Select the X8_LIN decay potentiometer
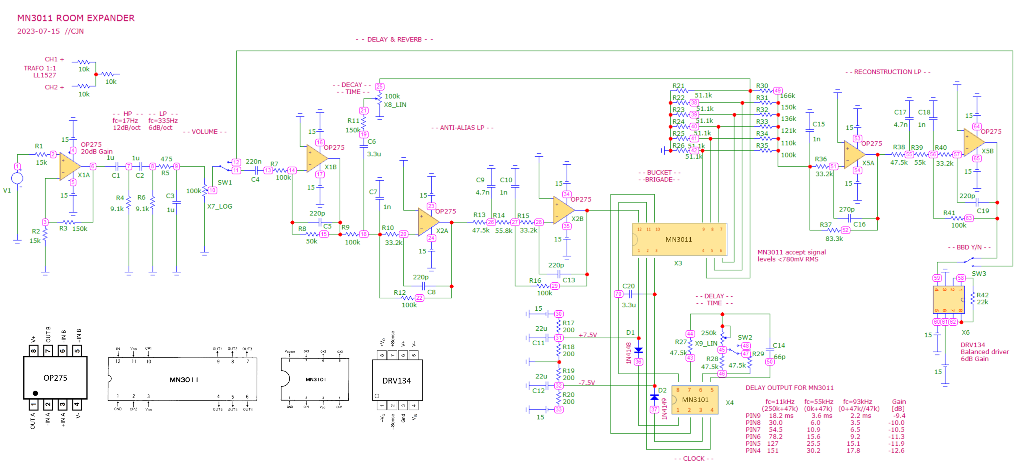The height and width of the screenshot is (470, 1018). click(379, 98)
